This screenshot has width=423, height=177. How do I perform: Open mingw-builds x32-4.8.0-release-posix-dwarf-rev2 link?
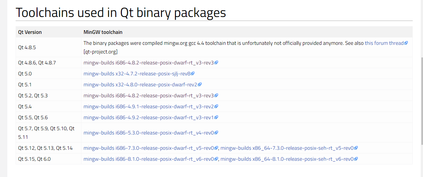coord(140,85)
